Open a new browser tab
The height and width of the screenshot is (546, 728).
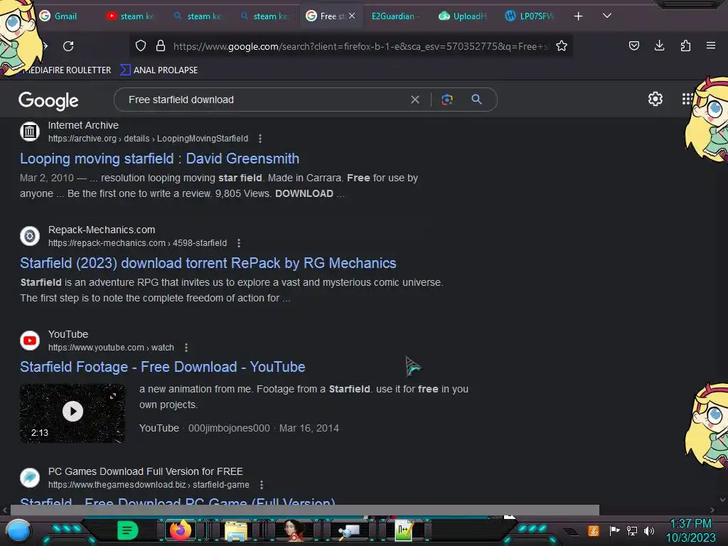pyautogui.click(x=578, y=16)
